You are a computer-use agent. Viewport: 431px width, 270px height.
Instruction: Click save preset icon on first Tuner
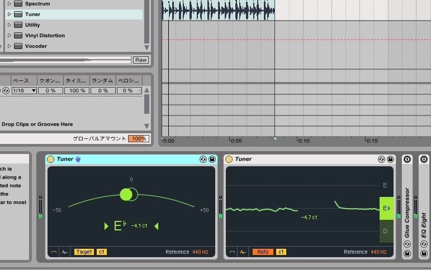tap(212, 159)
